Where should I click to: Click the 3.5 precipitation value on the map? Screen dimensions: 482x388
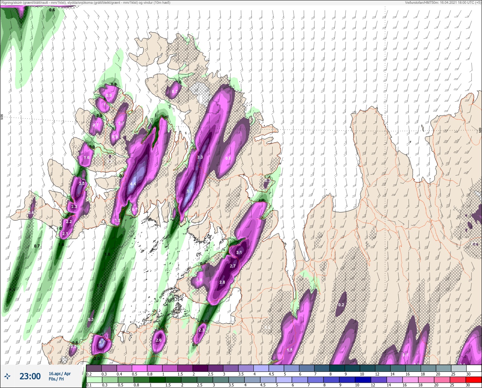pyautogui.click(x=81, y=184)
